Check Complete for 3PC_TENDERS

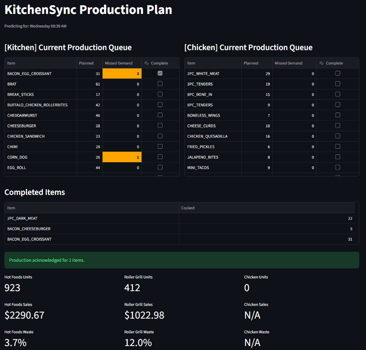337,84
